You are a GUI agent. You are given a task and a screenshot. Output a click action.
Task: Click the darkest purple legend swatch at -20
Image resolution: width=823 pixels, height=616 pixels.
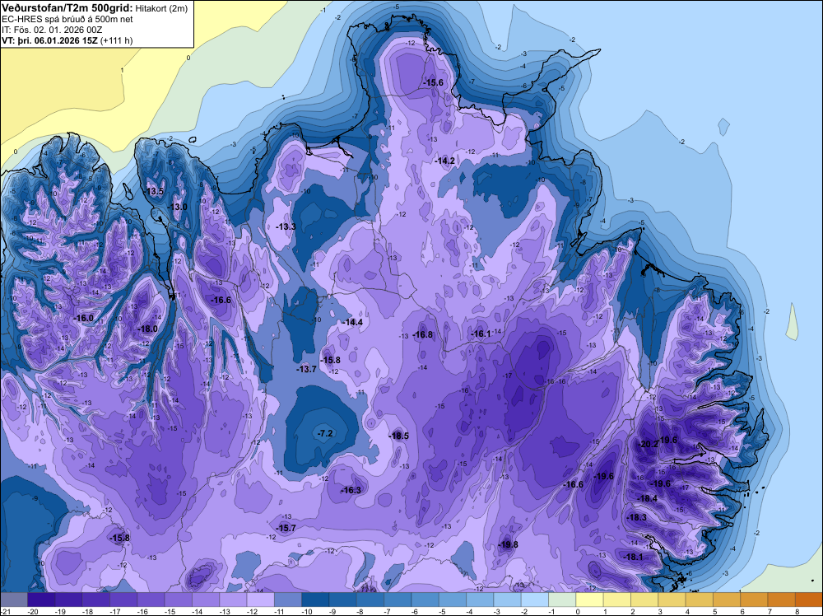(41, 600)
